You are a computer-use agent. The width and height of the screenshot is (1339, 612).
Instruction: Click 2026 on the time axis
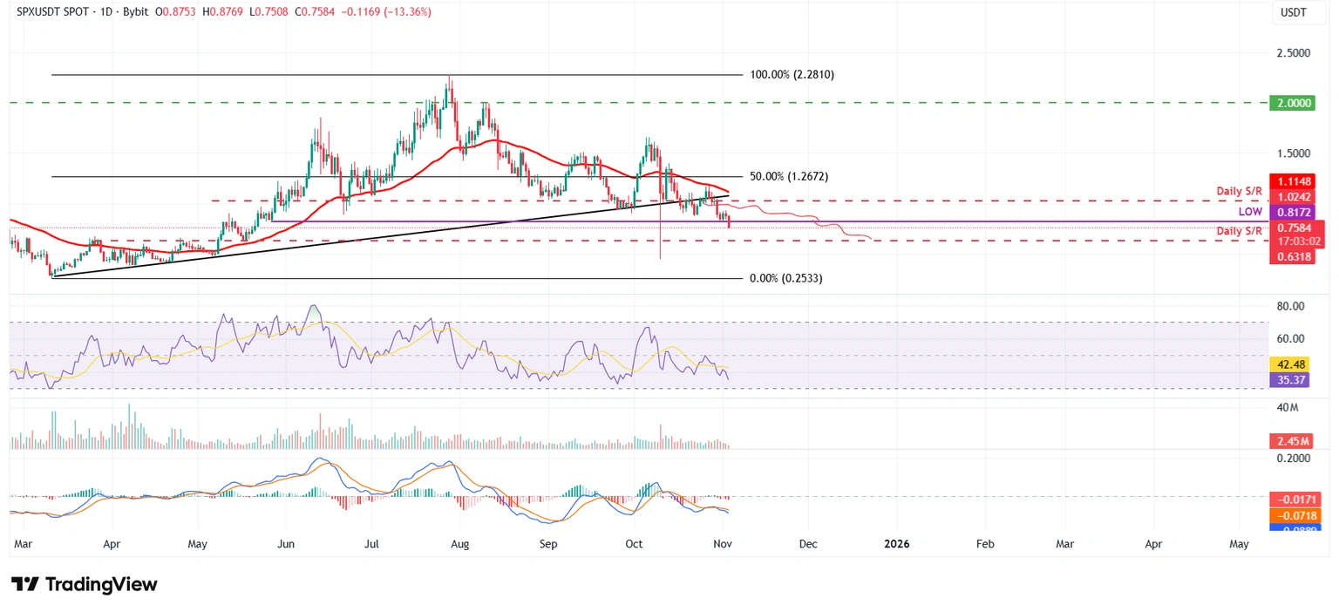(896, 543)
